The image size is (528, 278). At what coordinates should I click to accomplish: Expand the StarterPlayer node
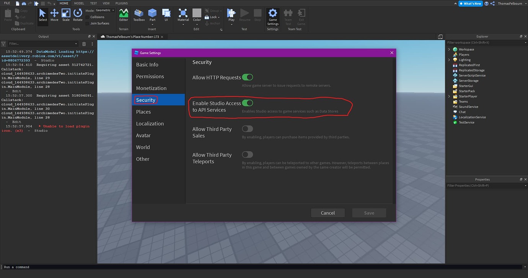pos(449,96)
